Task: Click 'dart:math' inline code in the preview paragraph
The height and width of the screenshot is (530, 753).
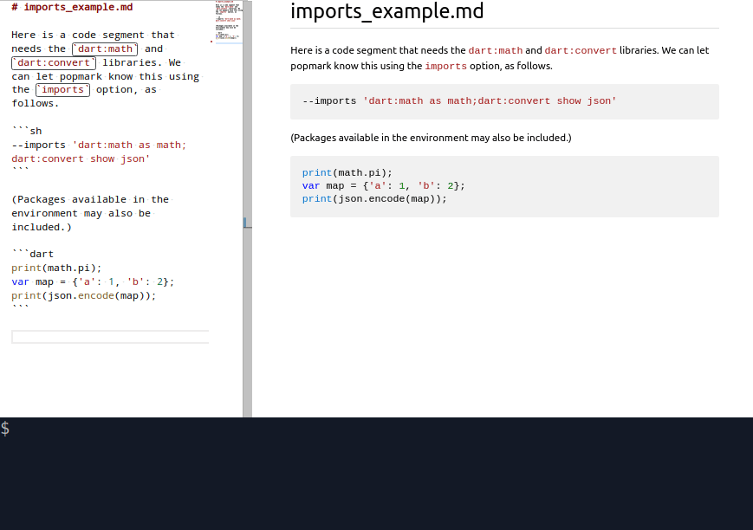Action: point(495,50)
